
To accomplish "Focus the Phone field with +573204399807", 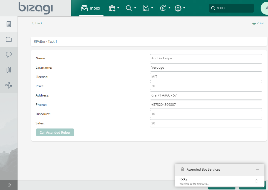I will click(x=206, y=105).
